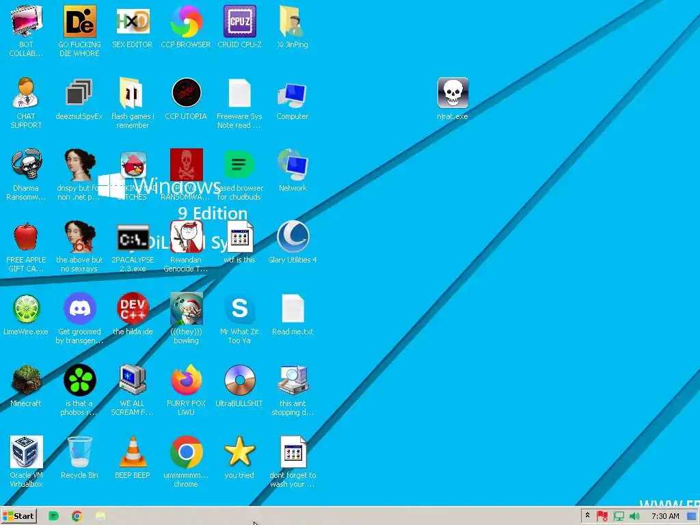Select the CHAT SUPPORT icon
The height and width of the screenshot is (525, 700).
pyautogui.click(x=26, y=103)
